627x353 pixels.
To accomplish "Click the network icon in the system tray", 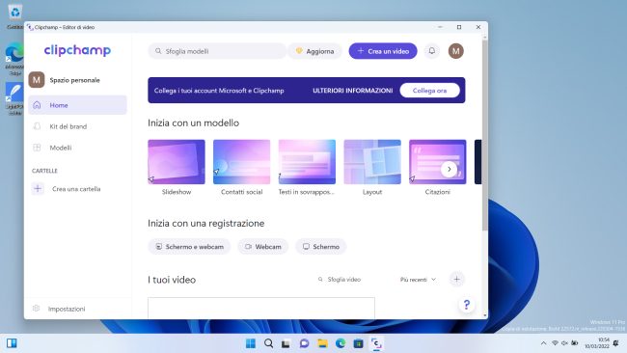I will (555, 343).
